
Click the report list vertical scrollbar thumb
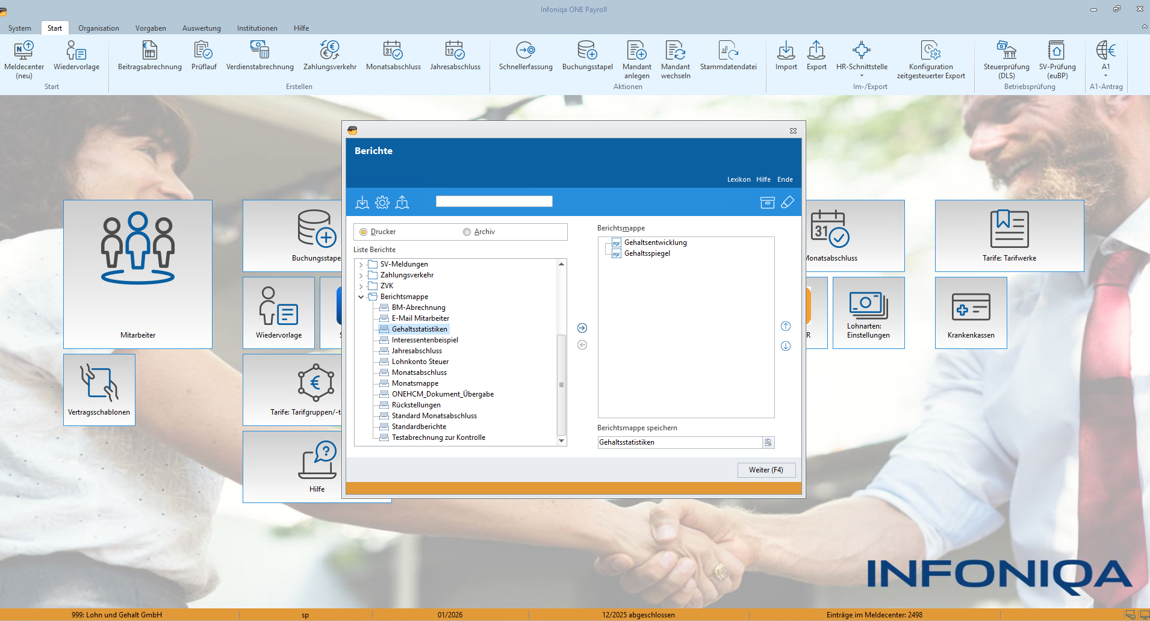tap(561, 385)
